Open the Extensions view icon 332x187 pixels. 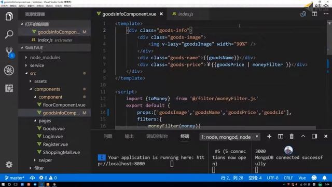pos(9,88)
